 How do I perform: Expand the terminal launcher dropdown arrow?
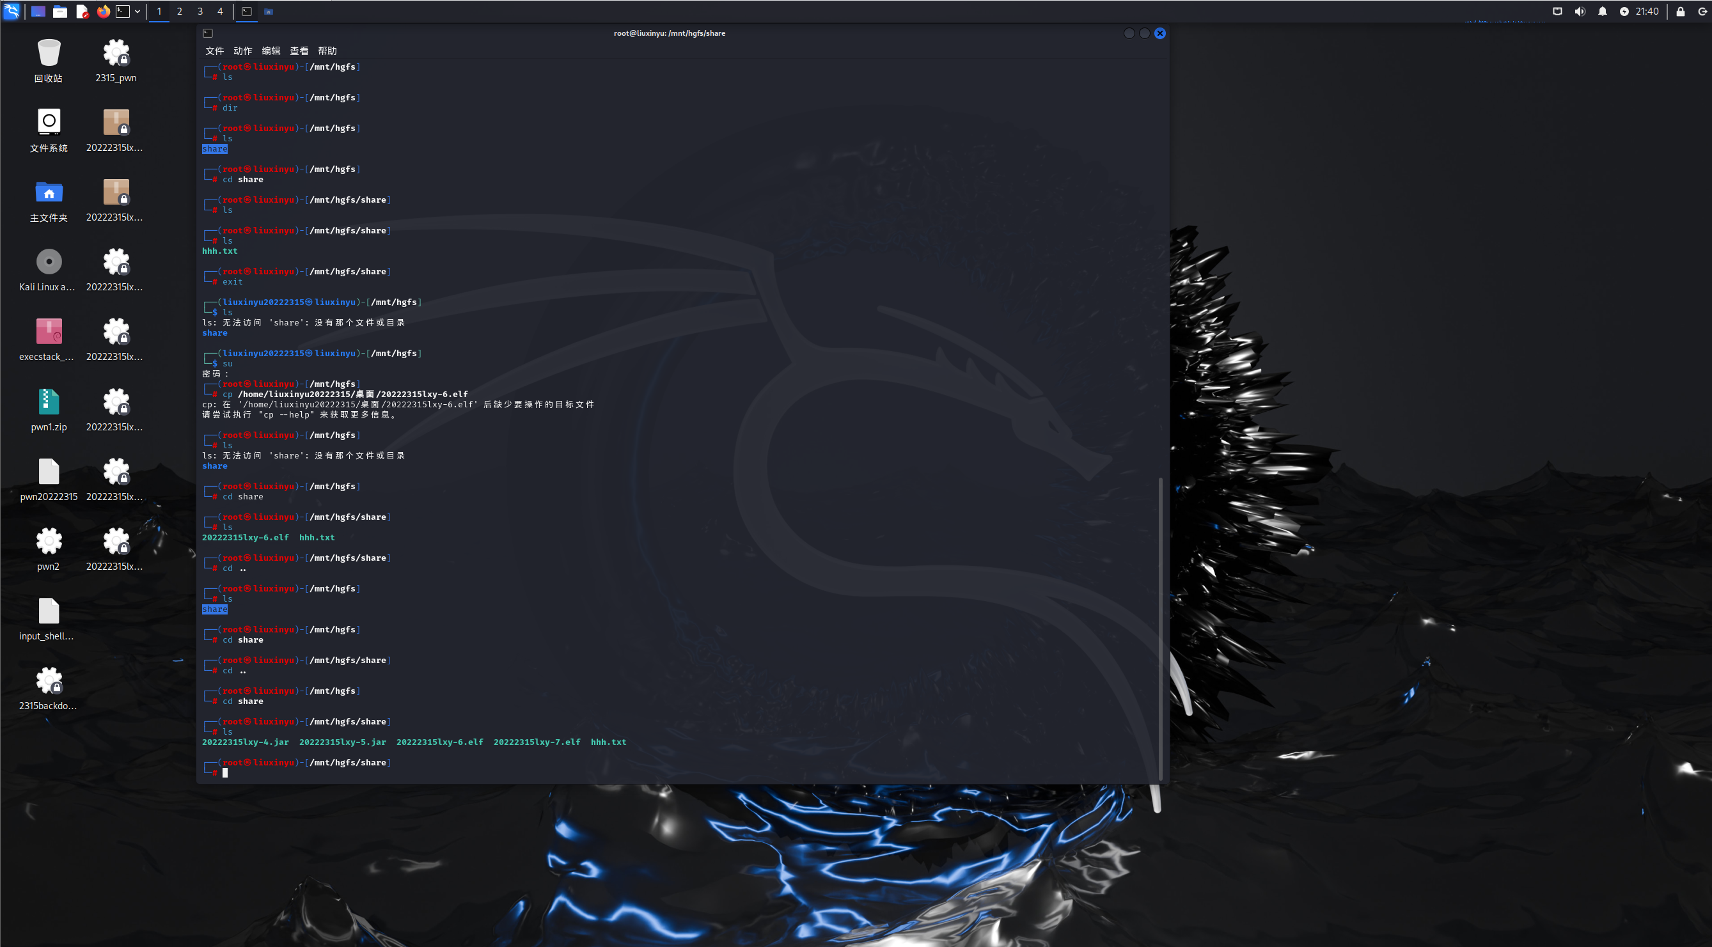click(x=137, y=12)
